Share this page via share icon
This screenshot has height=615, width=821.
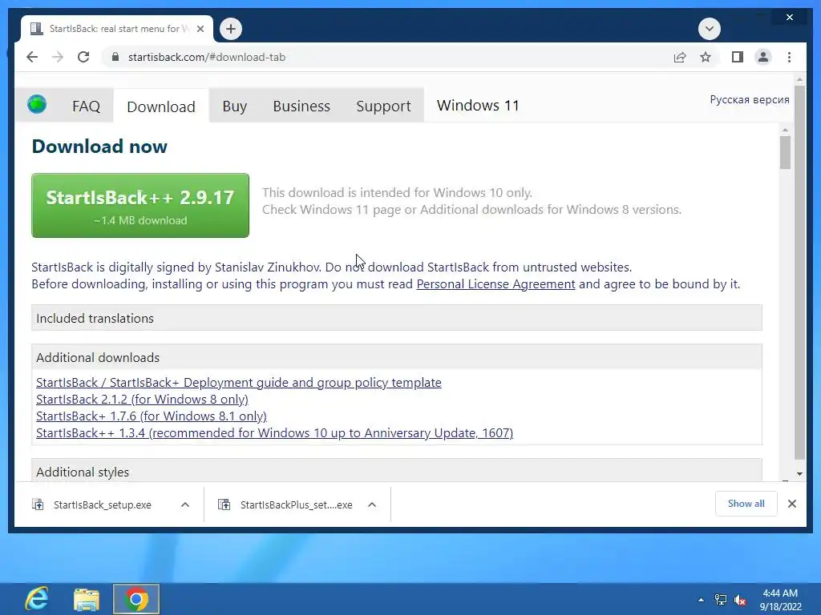pyautogui.click(x=680, y=57)
